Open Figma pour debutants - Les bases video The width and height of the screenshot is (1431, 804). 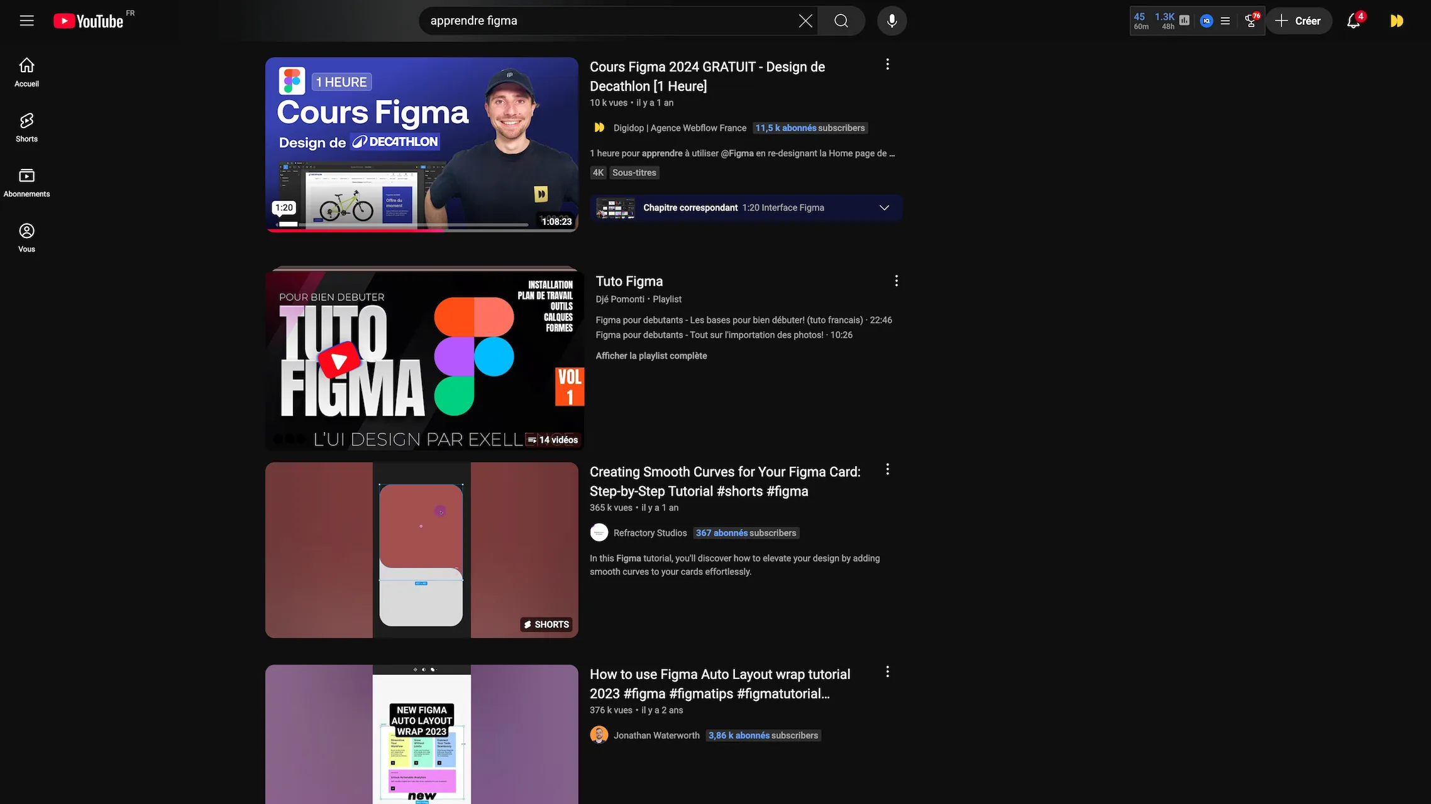coord(744,320)
